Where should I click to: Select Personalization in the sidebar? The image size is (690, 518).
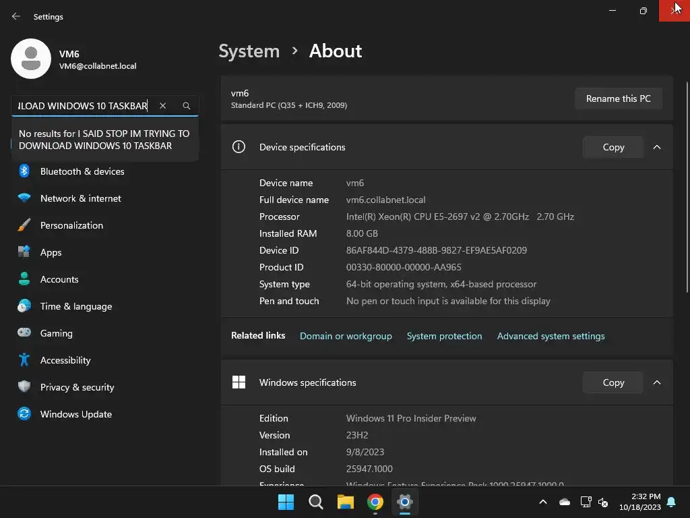104,225
